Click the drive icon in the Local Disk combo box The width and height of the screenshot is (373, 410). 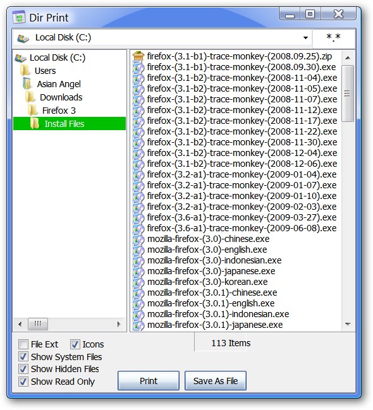click(23, 39)
